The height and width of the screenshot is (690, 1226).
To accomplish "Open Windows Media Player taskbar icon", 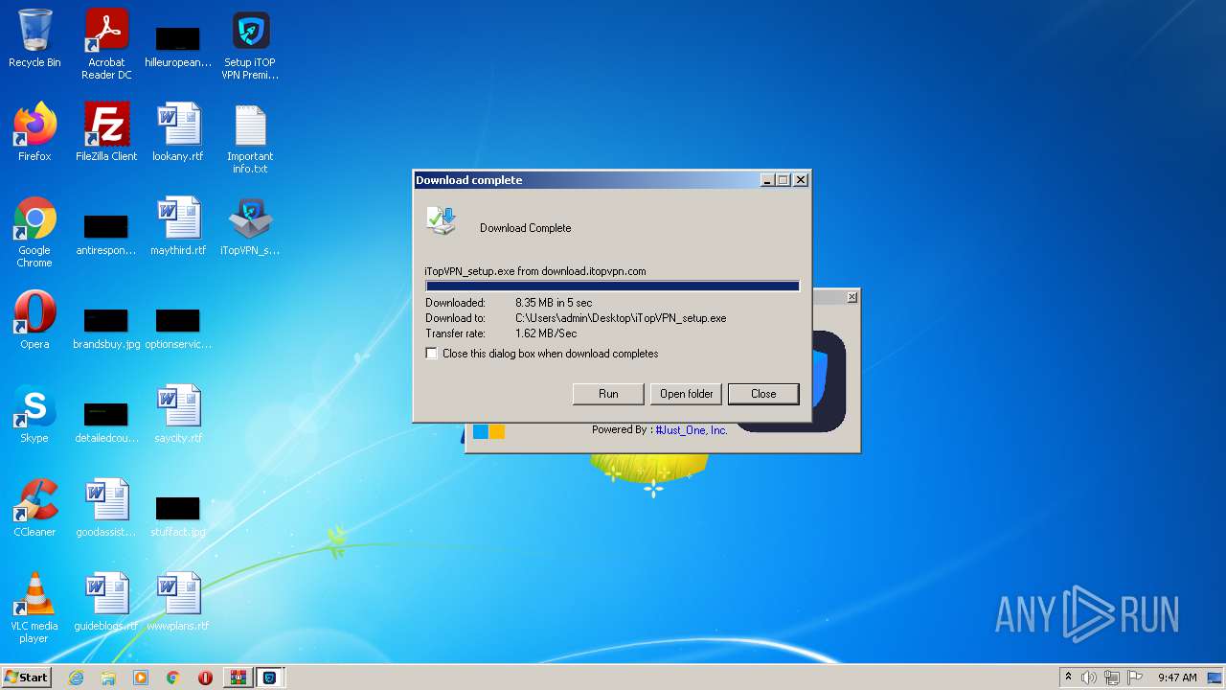I will coord(141,678).
